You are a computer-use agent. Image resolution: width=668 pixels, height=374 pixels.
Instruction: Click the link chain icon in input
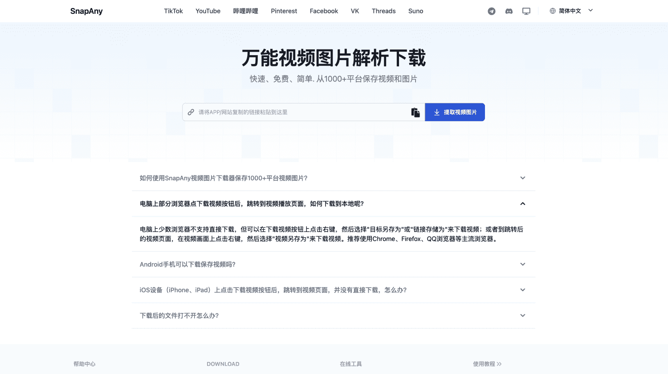pyautogui.click(x=191, y=112)
